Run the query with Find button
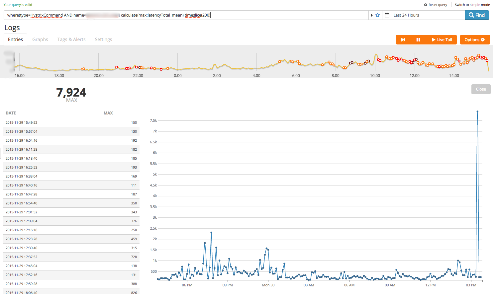 point(477,15)
